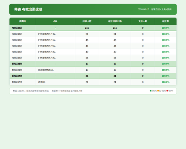This screenshot has height=149, width=186.
Task: Click the 215 scheduled count in 海珠区西区 summary
Action: pos(87,28)
